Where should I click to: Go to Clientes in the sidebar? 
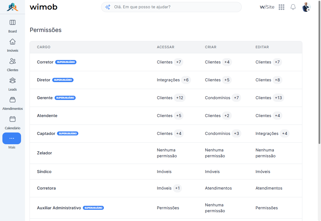[13, 65]
